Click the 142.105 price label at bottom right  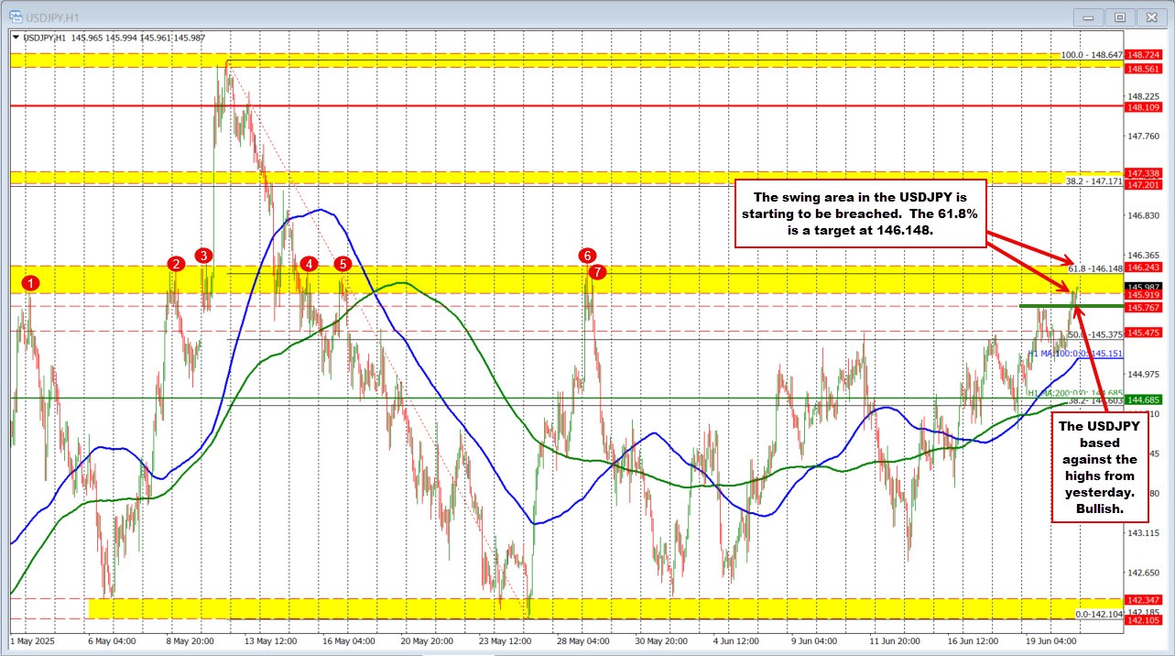(x=1142, y=621)
